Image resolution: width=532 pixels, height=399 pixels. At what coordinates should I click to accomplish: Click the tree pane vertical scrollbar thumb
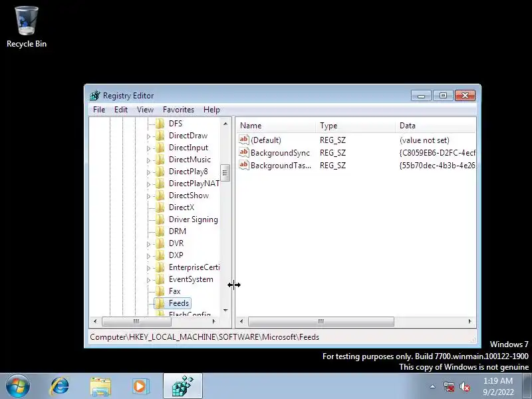click(225, 173)
